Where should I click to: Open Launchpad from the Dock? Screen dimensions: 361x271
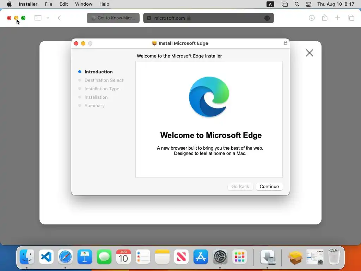(239, 257)
